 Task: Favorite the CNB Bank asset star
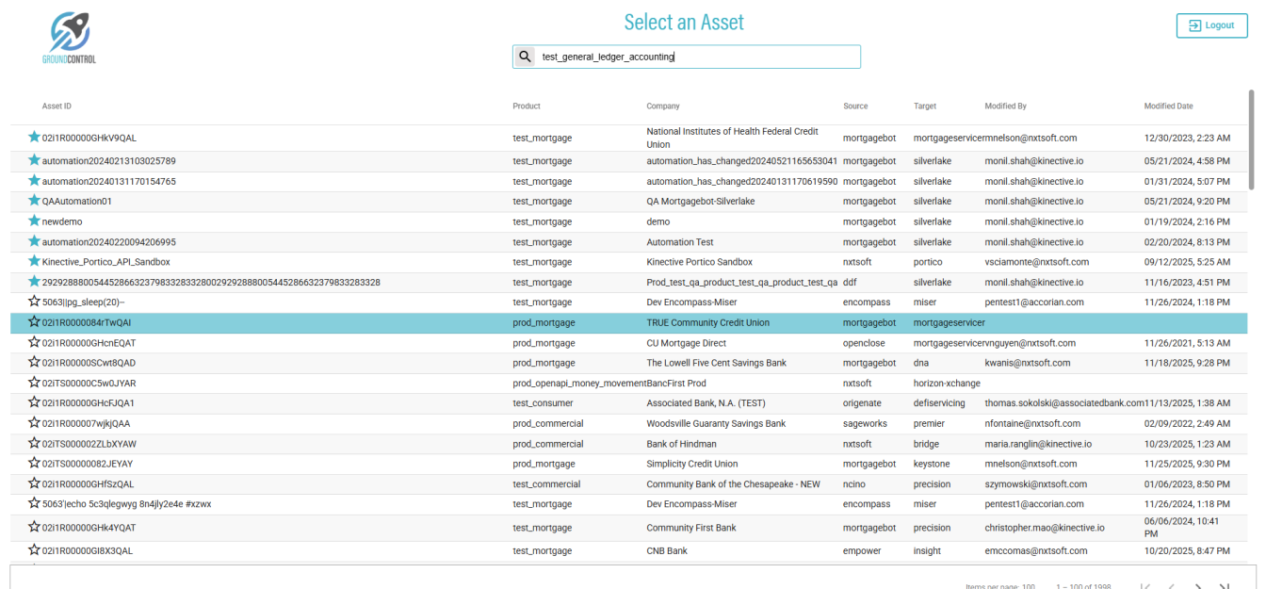(x=34, y=550)
